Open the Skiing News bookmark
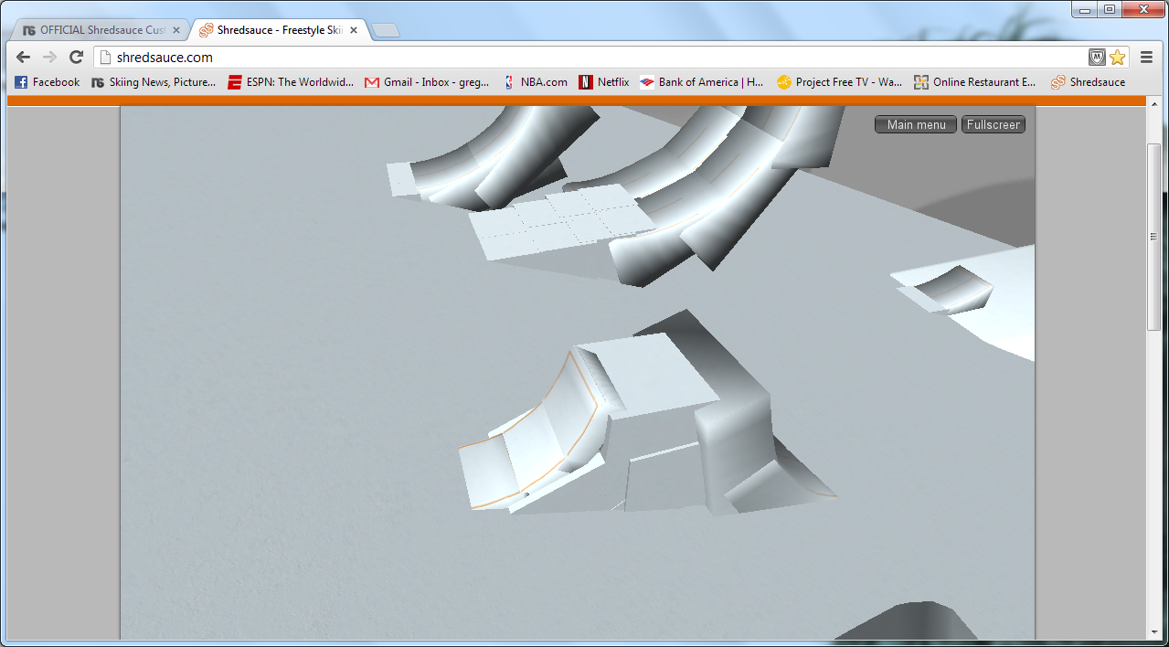Viewport: 1169px width, 647px height. click(x=154, y=82)
